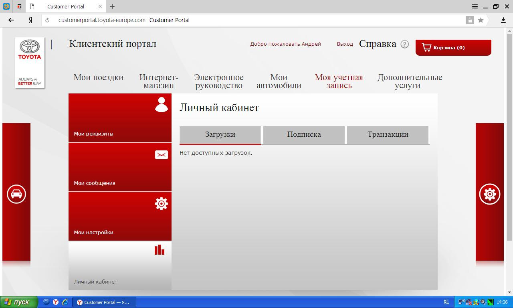Click the lock security icon
This screenshot has width=513, height=308.
click(469, 20)
